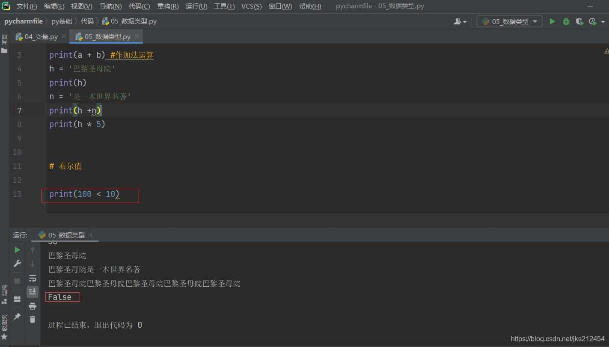This screenshot has height=347, width=609.
Task: Clear console output with the trash icon
Action: (33, 319)
